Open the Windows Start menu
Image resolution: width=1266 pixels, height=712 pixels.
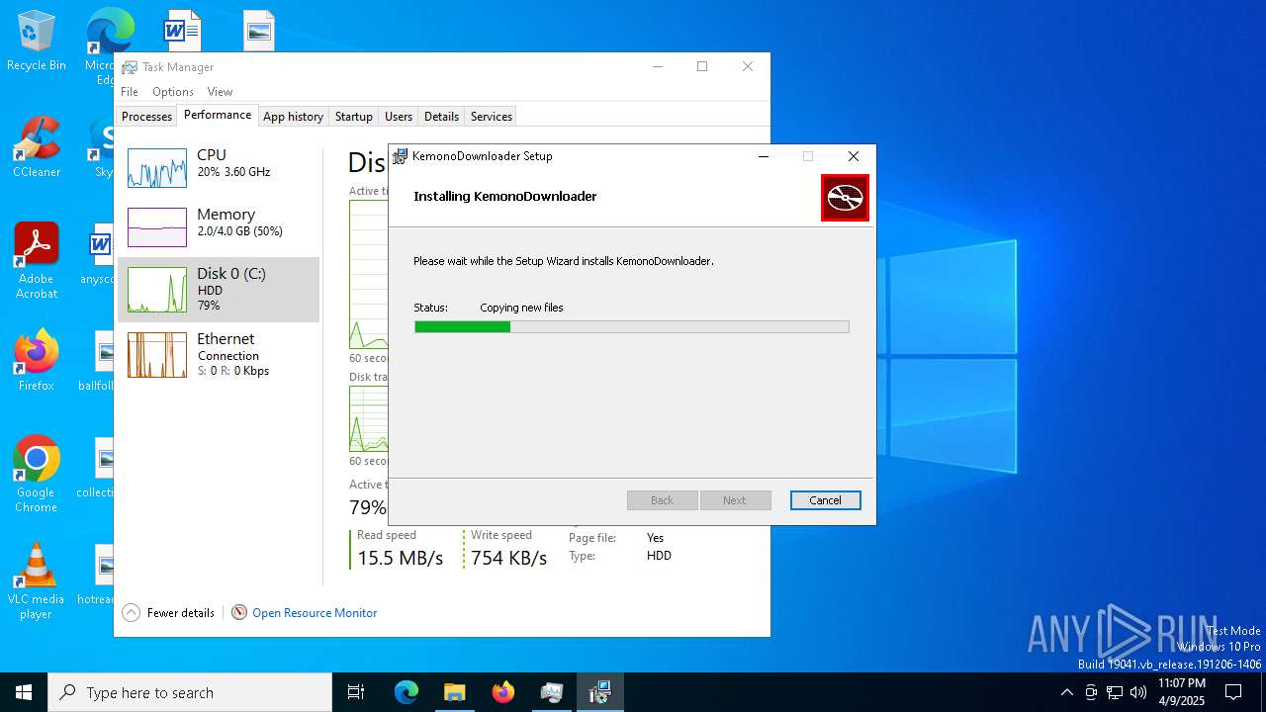tap(24, 692)
